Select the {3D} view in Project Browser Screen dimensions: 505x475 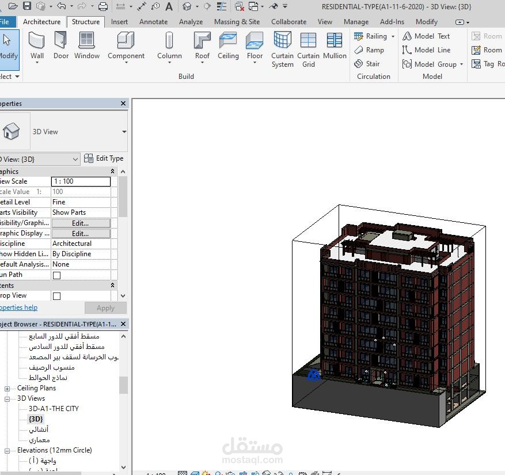click(36, 419)
